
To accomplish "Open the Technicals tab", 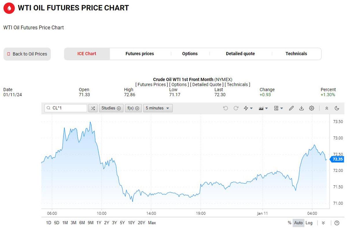I will tap(296, 54).
